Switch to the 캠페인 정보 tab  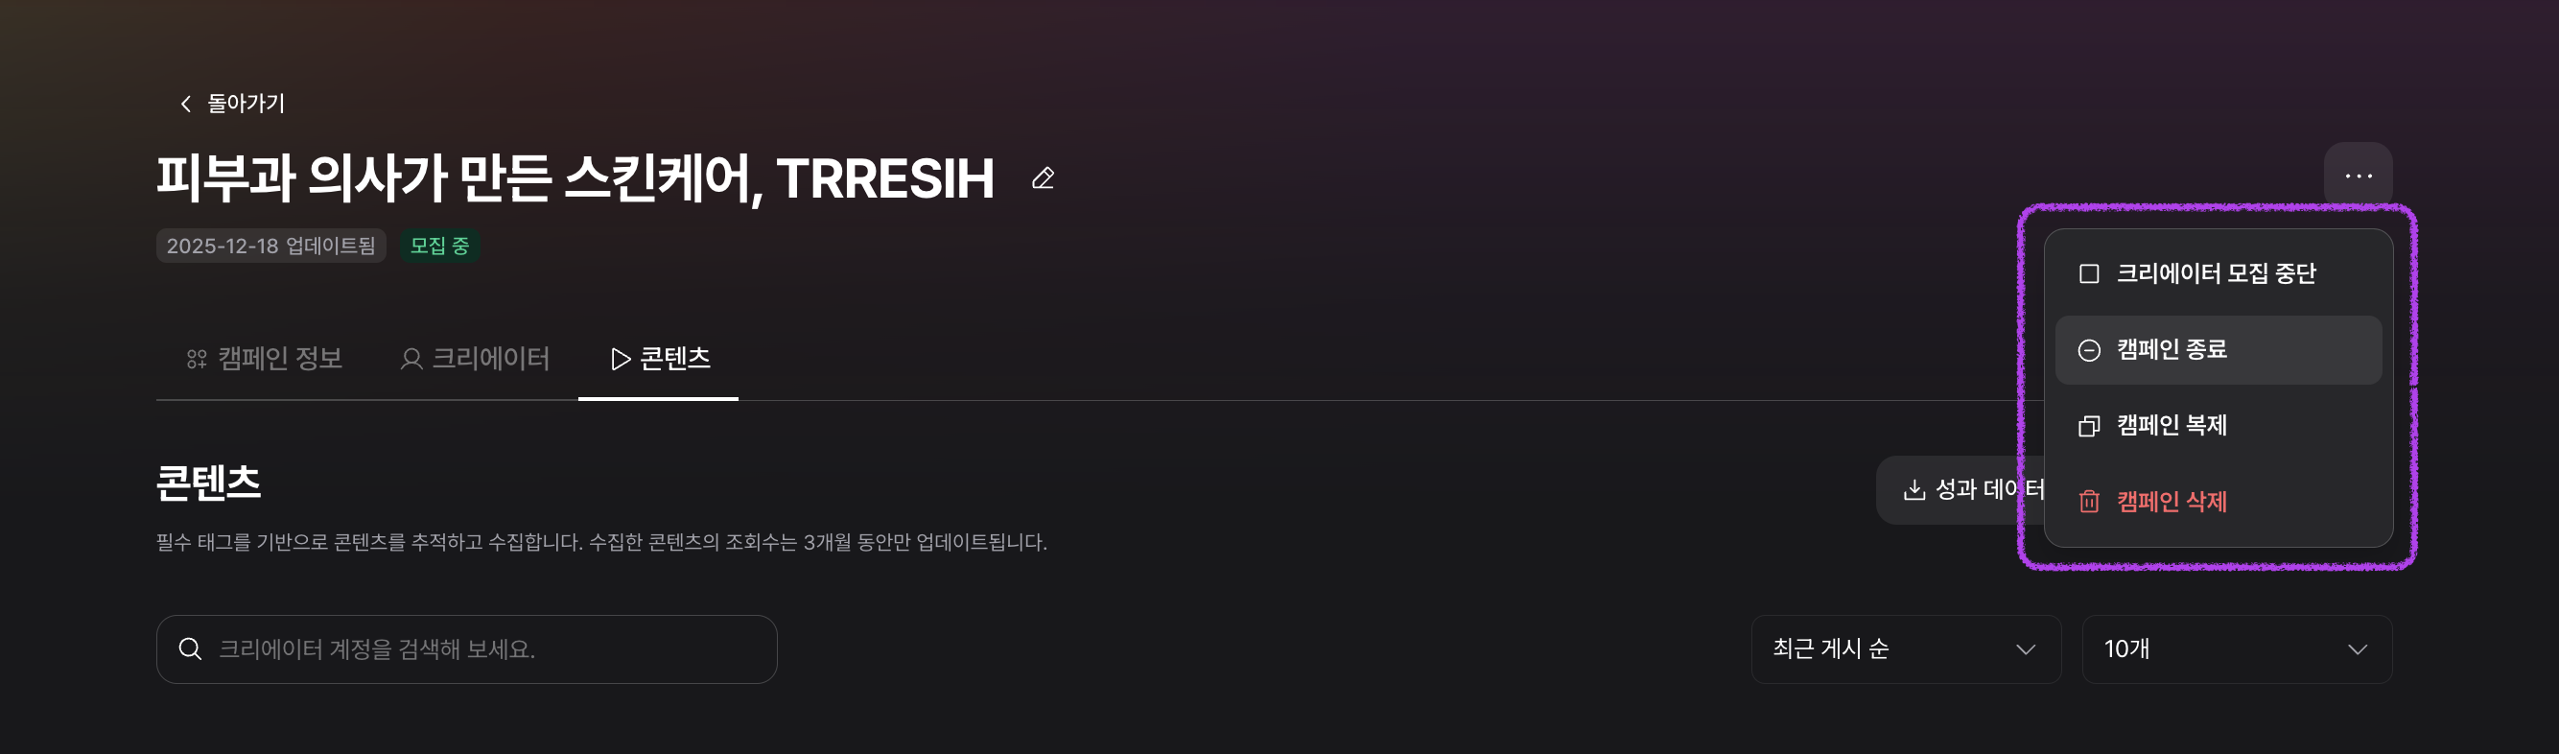[x=266, y=359]
